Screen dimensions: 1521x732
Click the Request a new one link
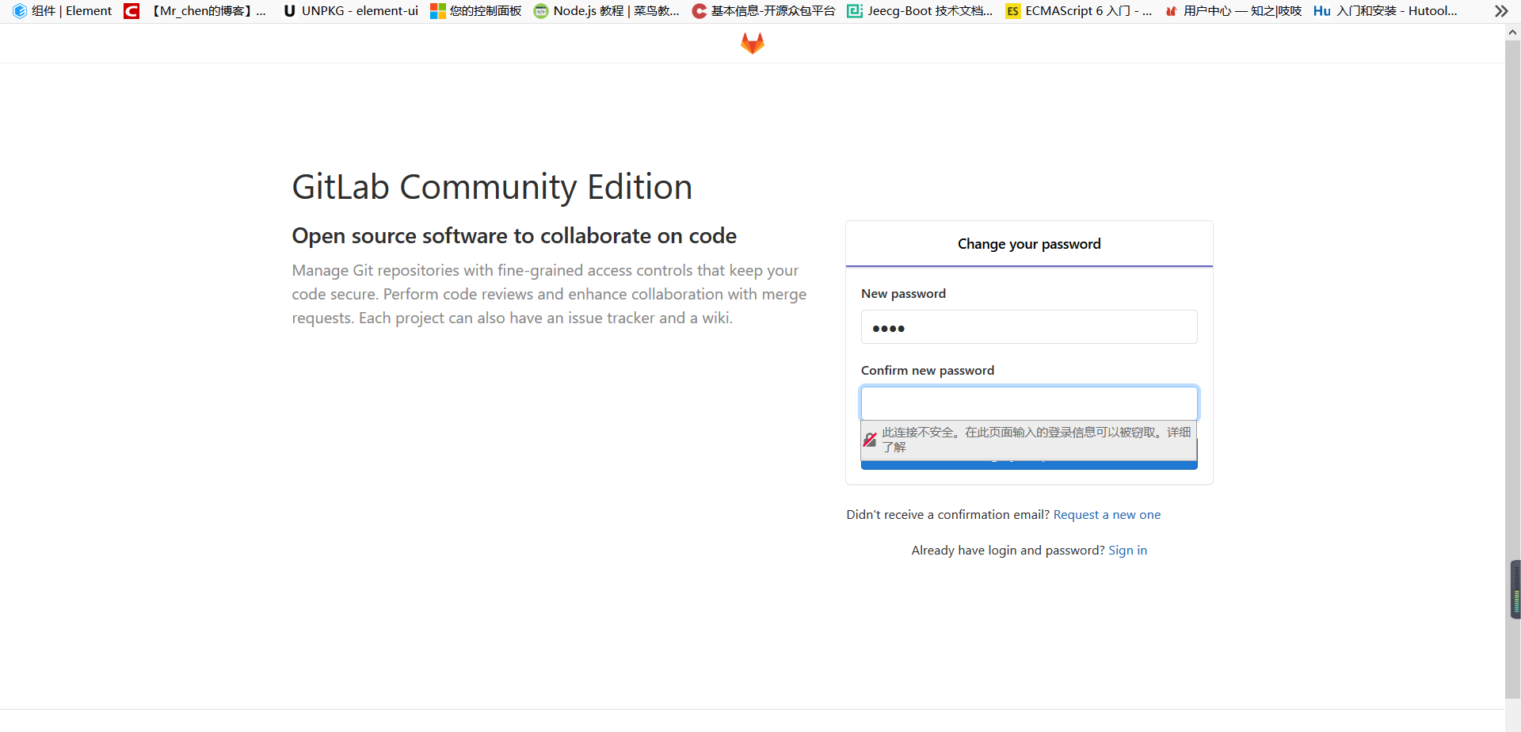1107,515
